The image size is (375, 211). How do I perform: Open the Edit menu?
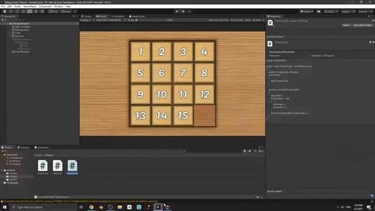pyautogui.click(x=9, y=6)
